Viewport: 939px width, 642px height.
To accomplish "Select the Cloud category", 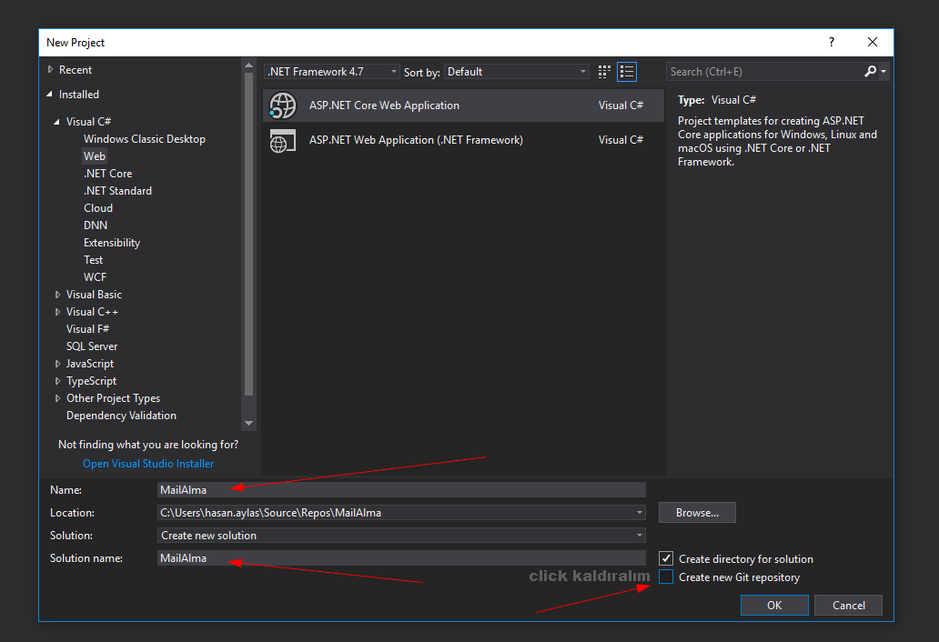I will pos(98,208).
